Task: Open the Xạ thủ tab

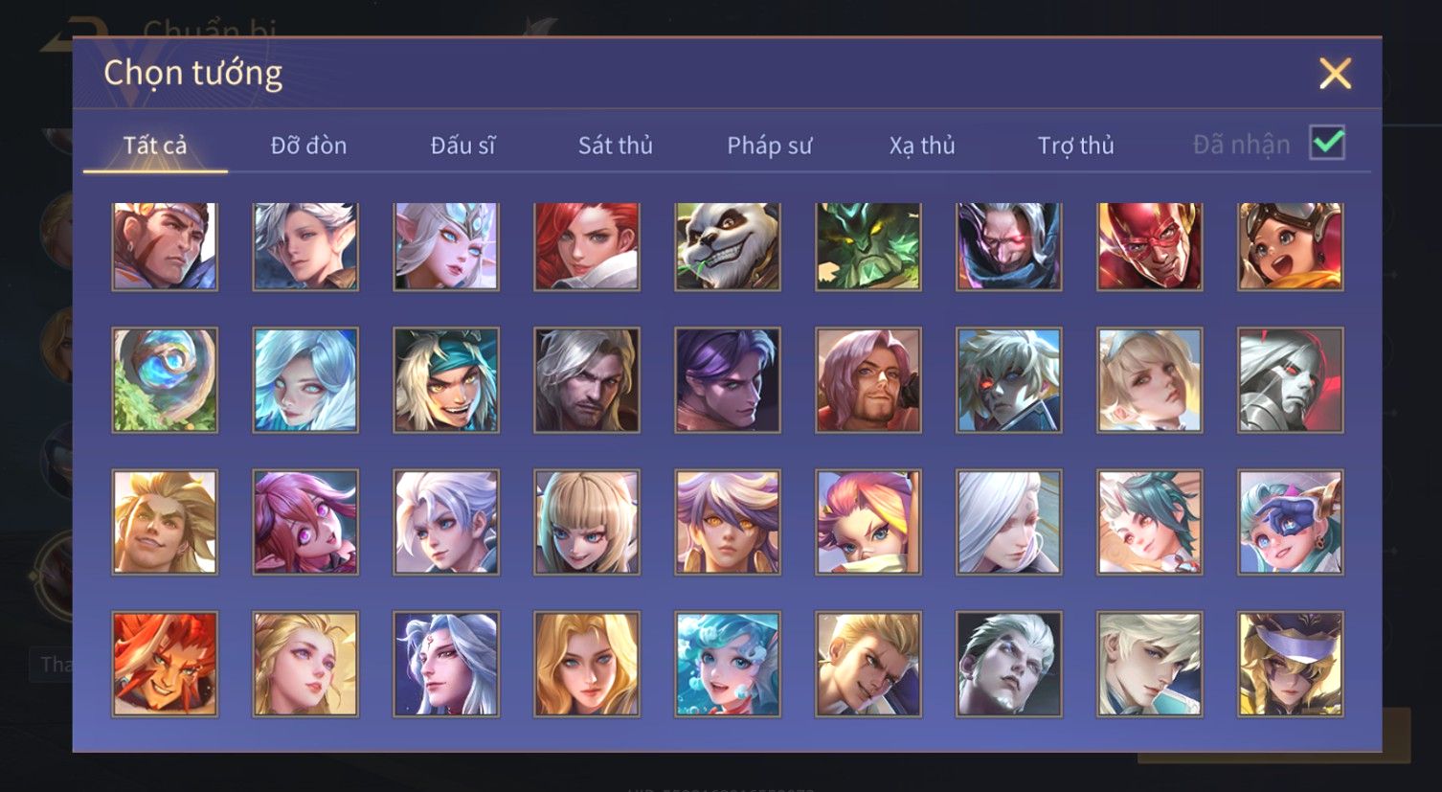Action: point(922,146)
